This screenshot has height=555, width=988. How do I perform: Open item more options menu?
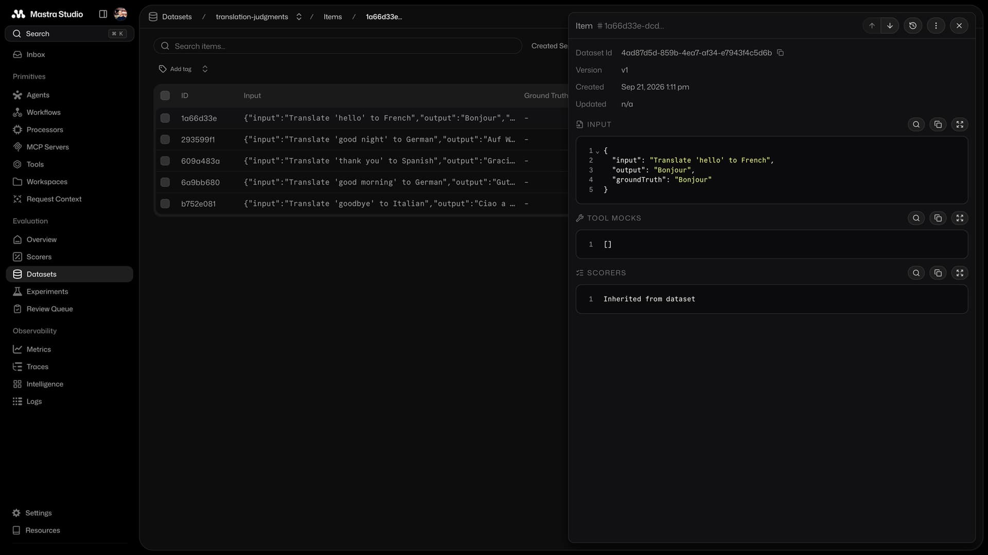coord(936,26)
